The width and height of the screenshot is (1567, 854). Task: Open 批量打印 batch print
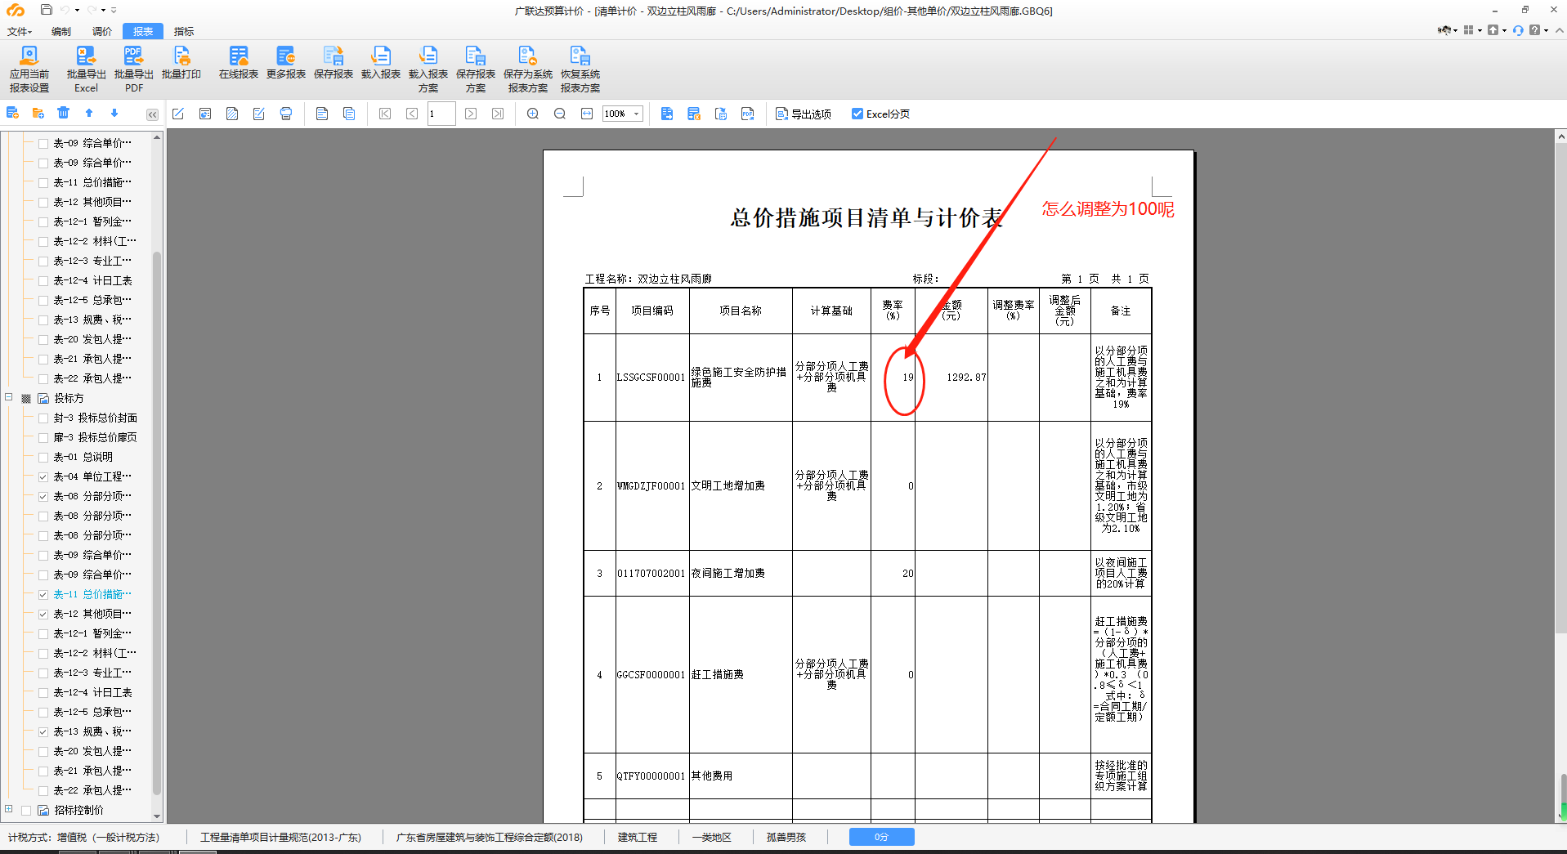click(181, 63)
